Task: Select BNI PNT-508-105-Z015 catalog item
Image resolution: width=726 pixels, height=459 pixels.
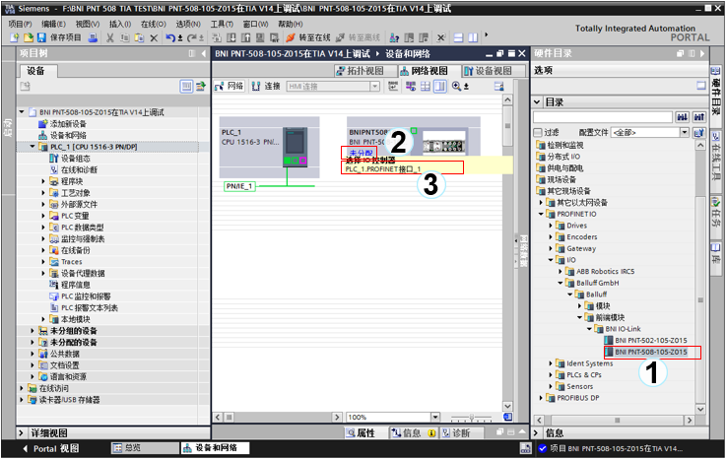Action: (x=650, y=352)
